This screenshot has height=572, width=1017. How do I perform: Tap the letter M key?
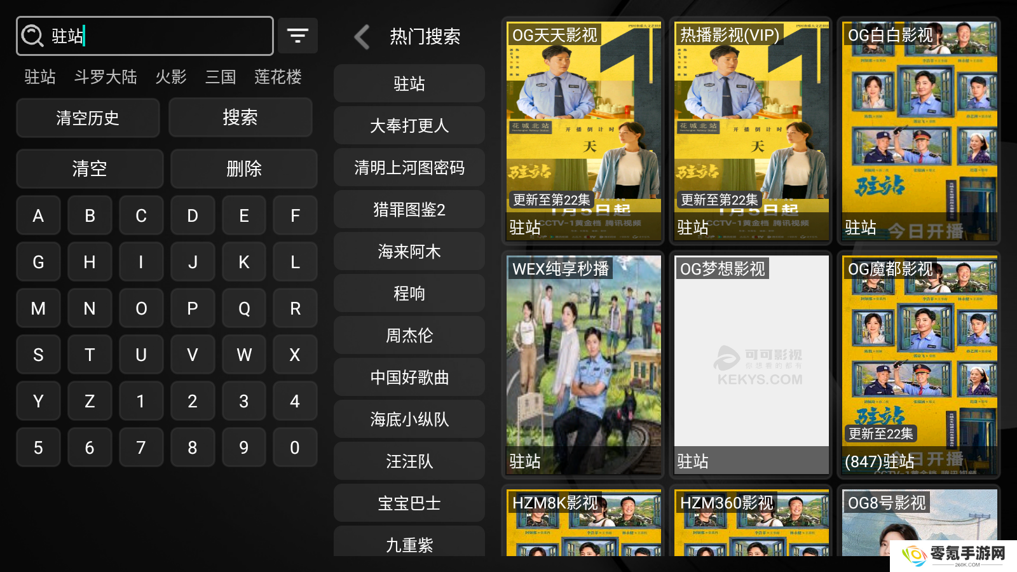click(38, 308)
